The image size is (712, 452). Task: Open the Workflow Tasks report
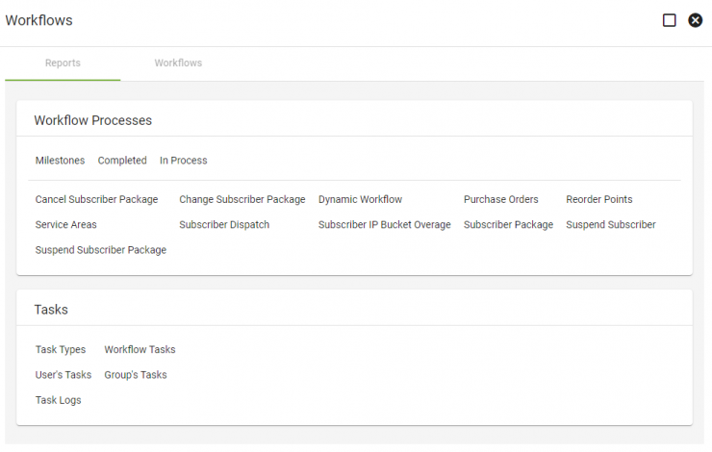(x=140, y=349)
